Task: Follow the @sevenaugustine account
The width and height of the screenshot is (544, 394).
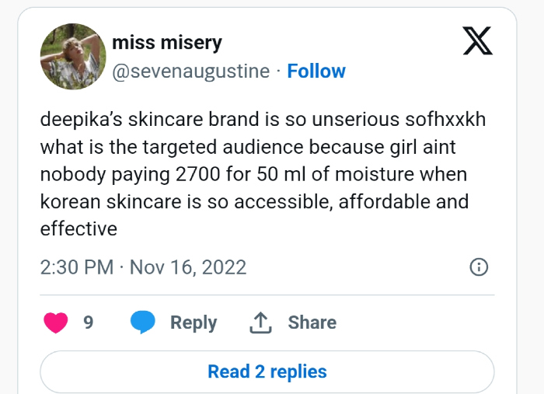Action: tap(316, 71)
